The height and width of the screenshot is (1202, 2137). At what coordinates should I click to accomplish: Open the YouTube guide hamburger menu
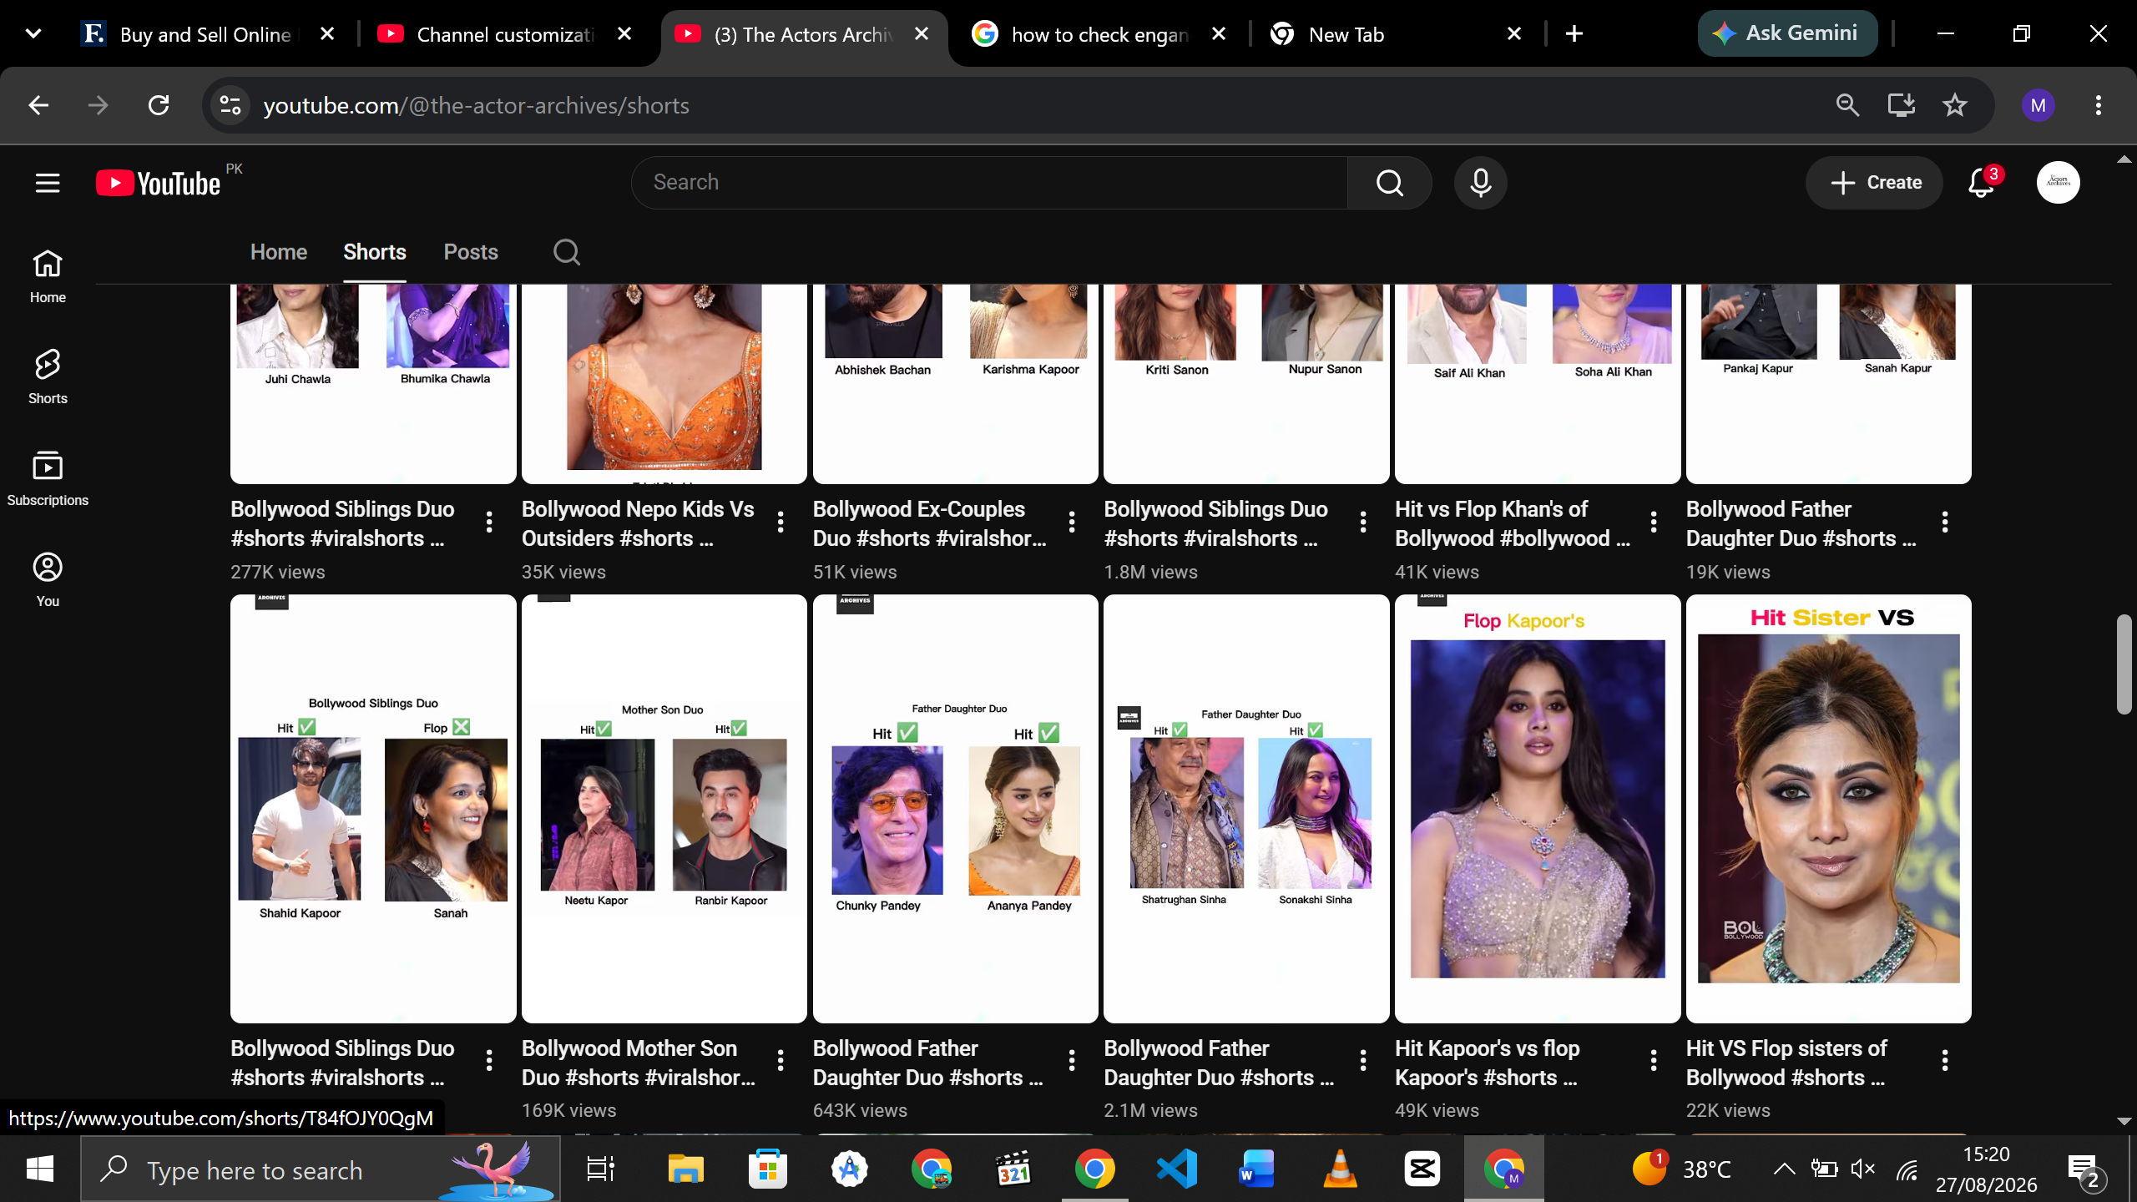(48, 183)
